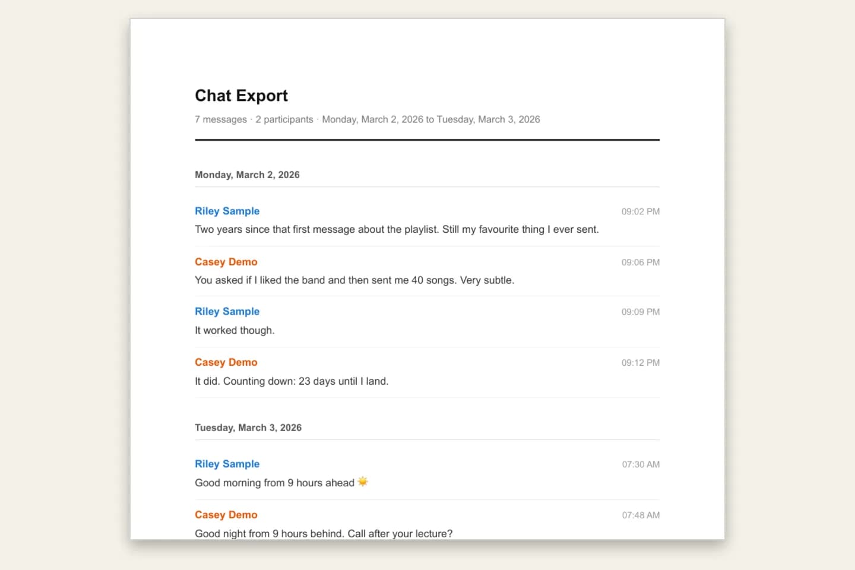Select the 'Good night from 9 hours behind' message
The height and width of the screenshot is (570, 855).
point(324,533)
